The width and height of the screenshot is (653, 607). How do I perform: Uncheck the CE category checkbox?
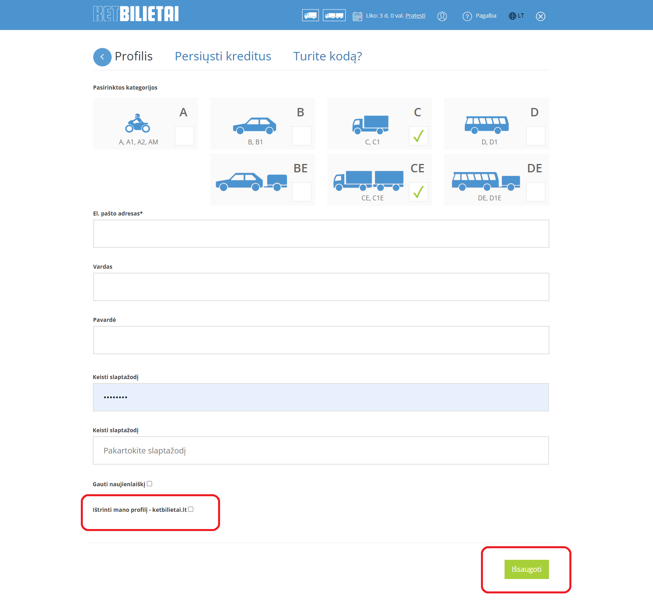tap(418, 192)
